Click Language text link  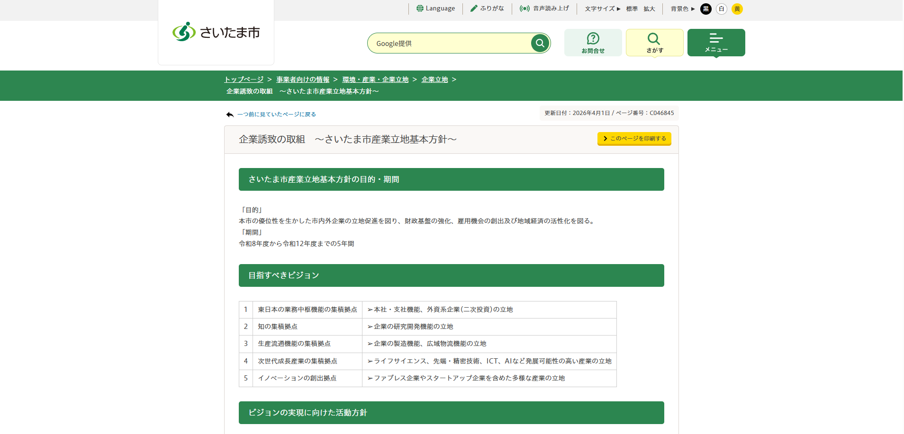[x=440, y=9]
